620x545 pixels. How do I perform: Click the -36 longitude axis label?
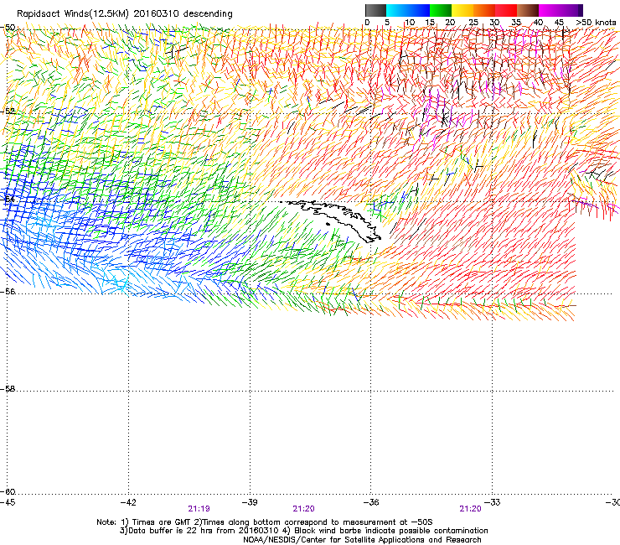tap(371, 502)
